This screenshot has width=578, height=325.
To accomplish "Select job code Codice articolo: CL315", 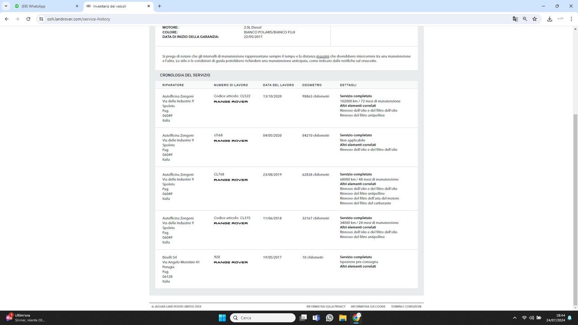I will pos(232,218).
